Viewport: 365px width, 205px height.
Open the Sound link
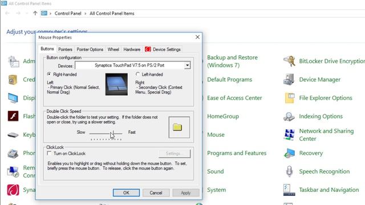tap(216, 171)
